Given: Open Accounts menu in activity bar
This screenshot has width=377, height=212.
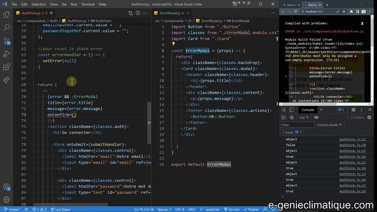Looking at the screenshot, I should tap(6, 187).
